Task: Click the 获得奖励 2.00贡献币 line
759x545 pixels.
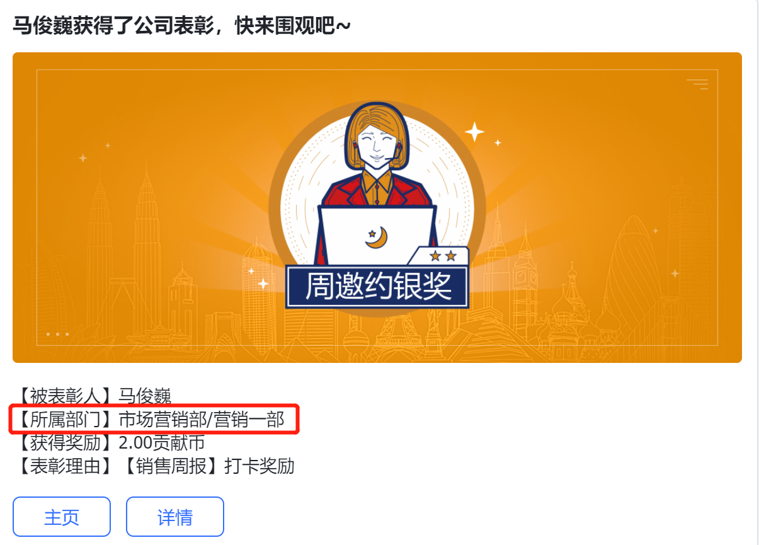Action: tap(109, 443)
